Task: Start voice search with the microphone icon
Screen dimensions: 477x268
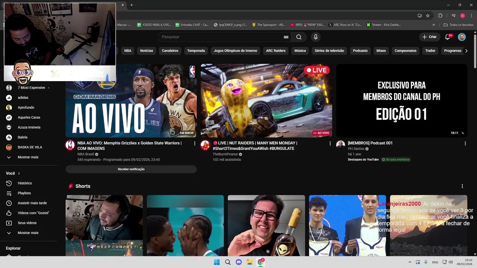Action: (316, 37)
